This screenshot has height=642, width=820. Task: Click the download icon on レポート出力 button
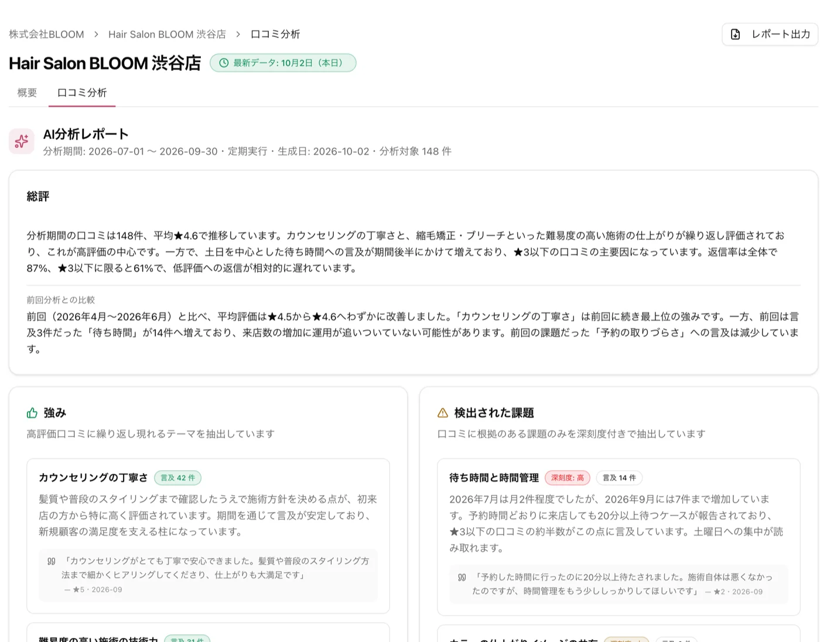(x=735, y=35)
